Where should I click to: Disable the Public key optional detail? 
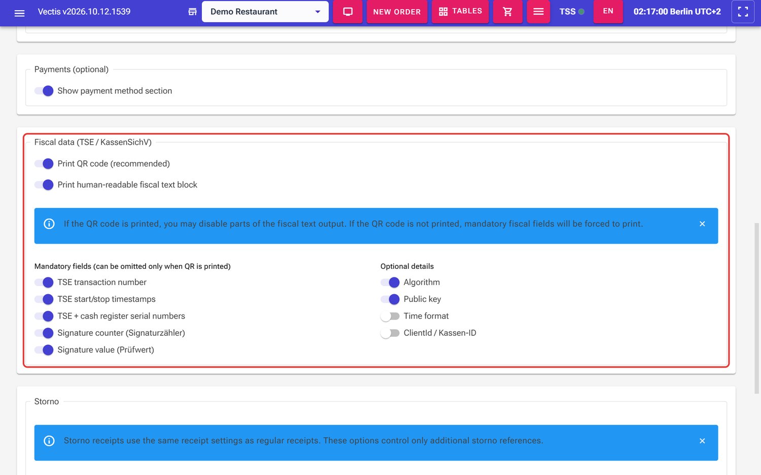[390, 299]
